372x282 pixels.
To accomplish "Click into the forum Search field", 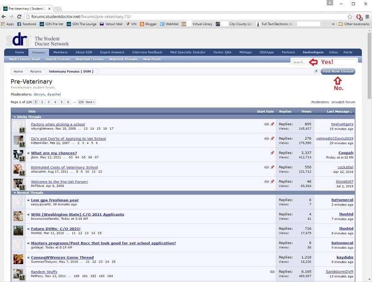I will [299, 62].
